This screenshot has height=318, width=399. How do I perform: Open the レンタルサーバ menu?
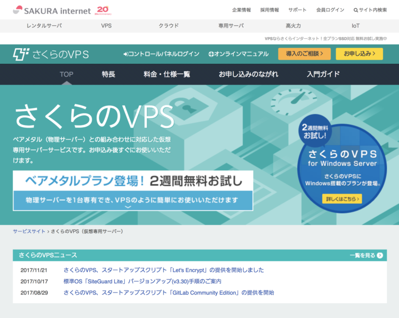click(44, 25)
